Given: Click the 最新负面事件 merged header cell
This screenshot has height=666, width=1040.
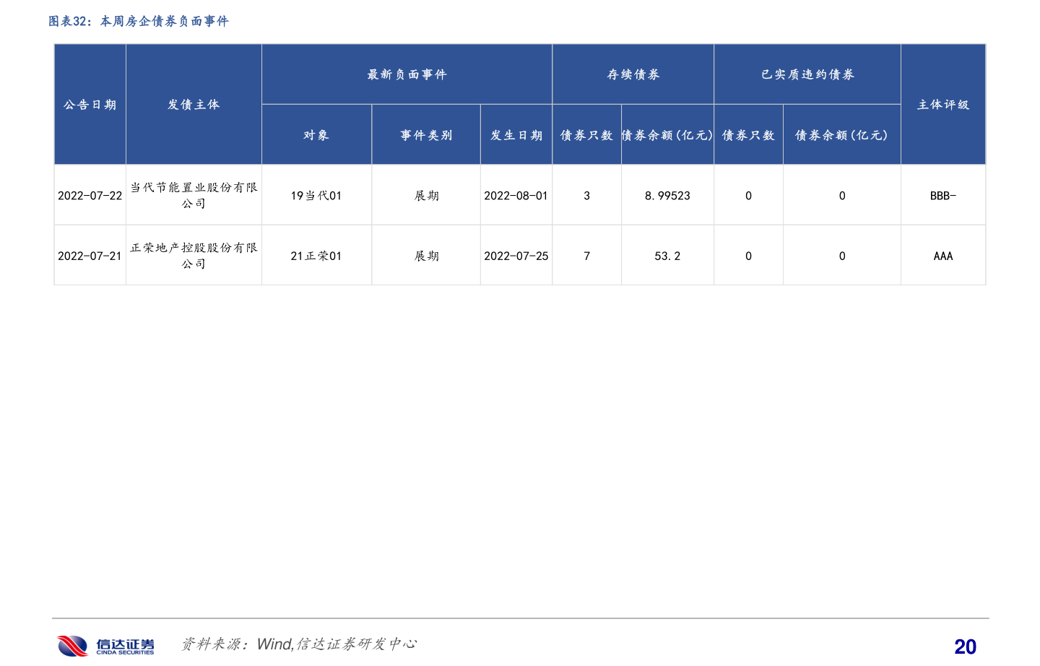Looking at the screenshot, I should 407,73.
